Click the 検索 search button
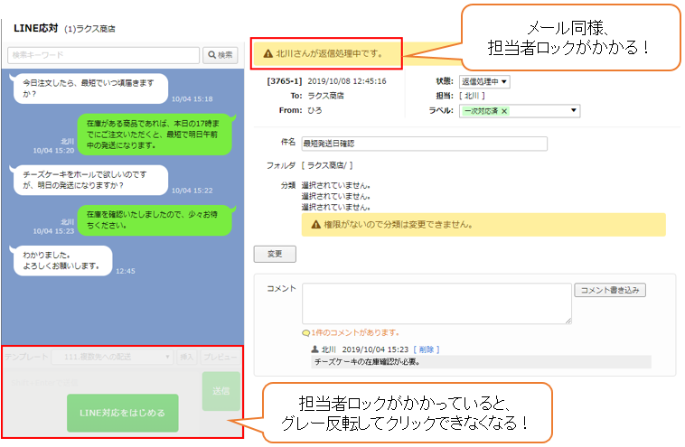 click(x=221, y=55)
